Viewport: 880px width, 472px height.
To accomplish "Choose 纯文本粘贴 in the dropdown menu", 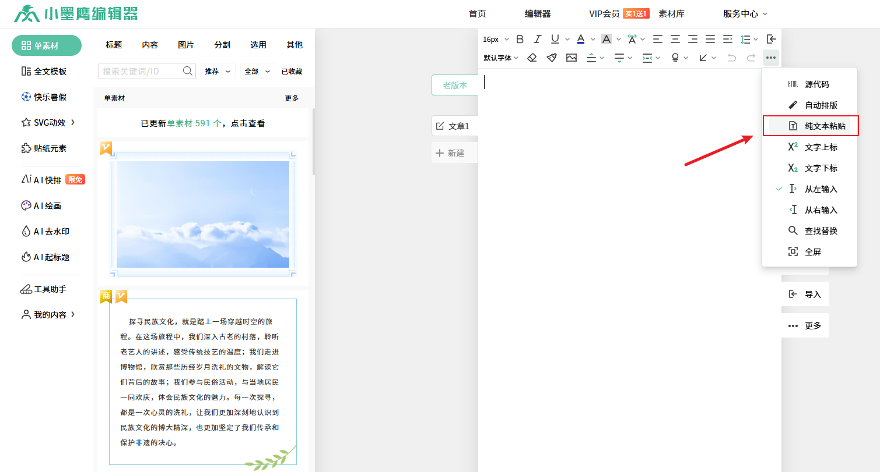I will (809, 126).
